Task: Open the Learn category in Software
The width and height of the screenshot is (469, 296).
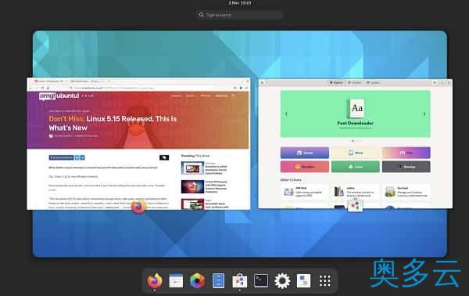Action: coord(356,167)
